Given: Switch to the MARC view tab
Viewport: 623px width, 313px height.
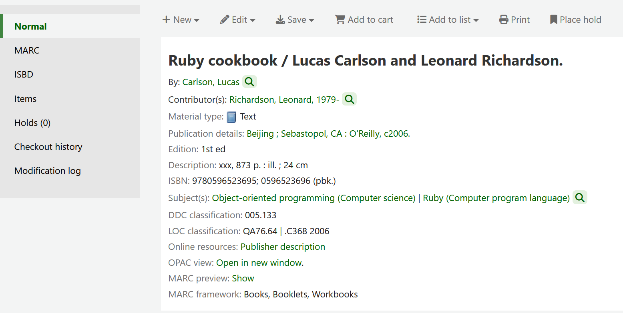Looking at the screenshot, I should [x=26, y=50].
